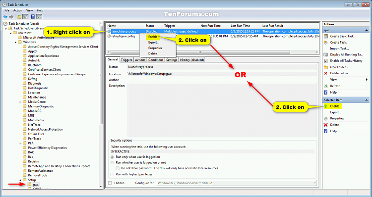The image size is (372, 197).
Task: Click the green Enable arrow in Actions pane
Action: tap(326, 106)
